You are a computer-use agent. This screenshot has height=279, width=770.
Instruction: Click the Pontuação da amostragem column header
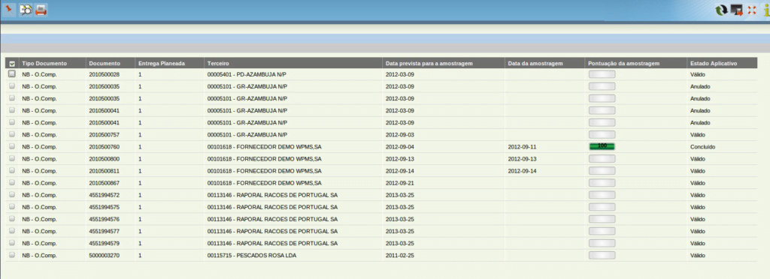(x=623, y=64)
